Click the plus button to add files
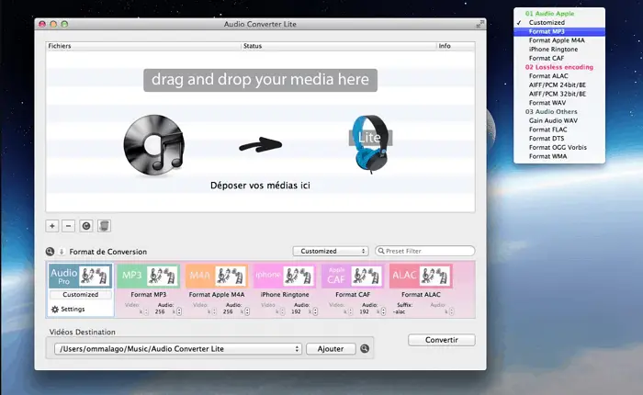643x395 pixels. pos(52,226)
